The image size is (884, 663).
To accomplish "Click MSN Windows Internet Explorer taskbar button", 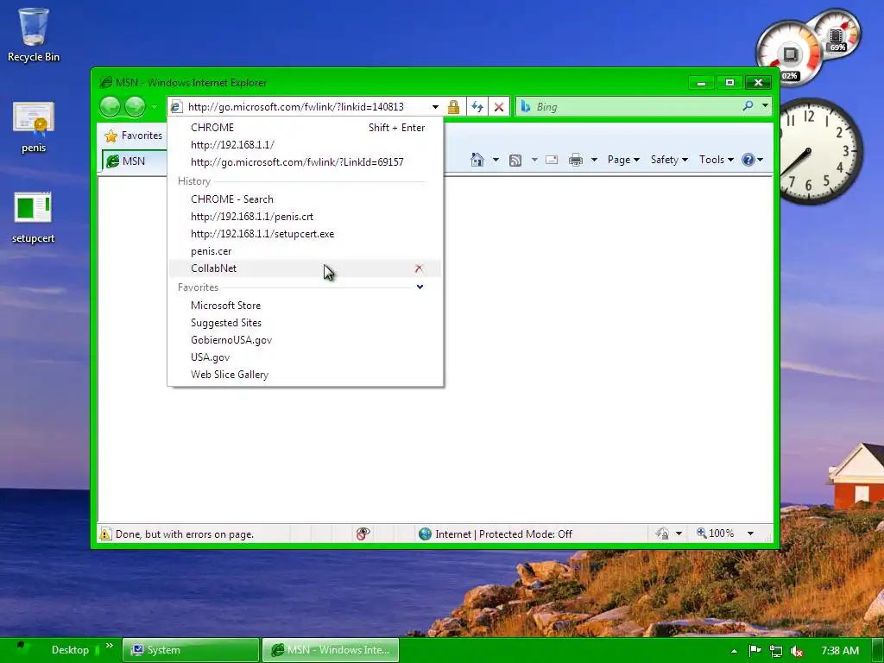I will pos(331,650).
